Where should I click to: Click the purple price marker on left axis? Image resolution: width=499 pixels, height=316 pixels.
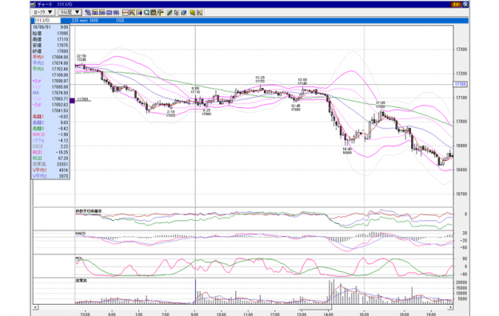click(x=72, y=100)
